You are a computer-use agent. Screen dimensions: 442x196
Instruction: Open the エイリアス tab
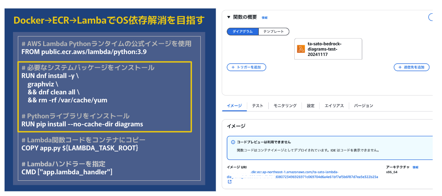(334, 106)
